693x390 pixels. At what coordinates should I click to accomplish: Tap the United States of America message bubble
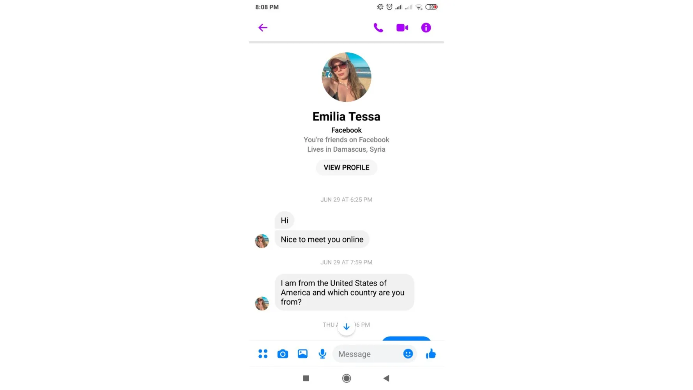pyautogui.click(x=344, y=292)
